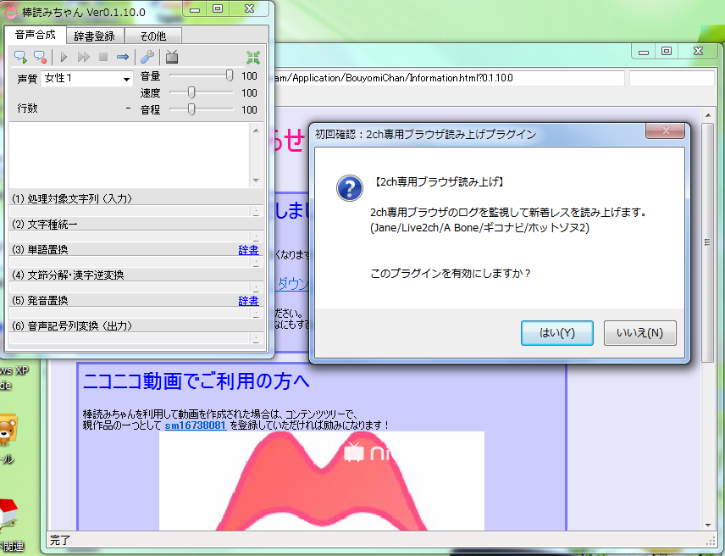The image size is (725, 556).
Task: Click the fast-forward double-triangle toolbar icon
Action: (x=84, y=57)
